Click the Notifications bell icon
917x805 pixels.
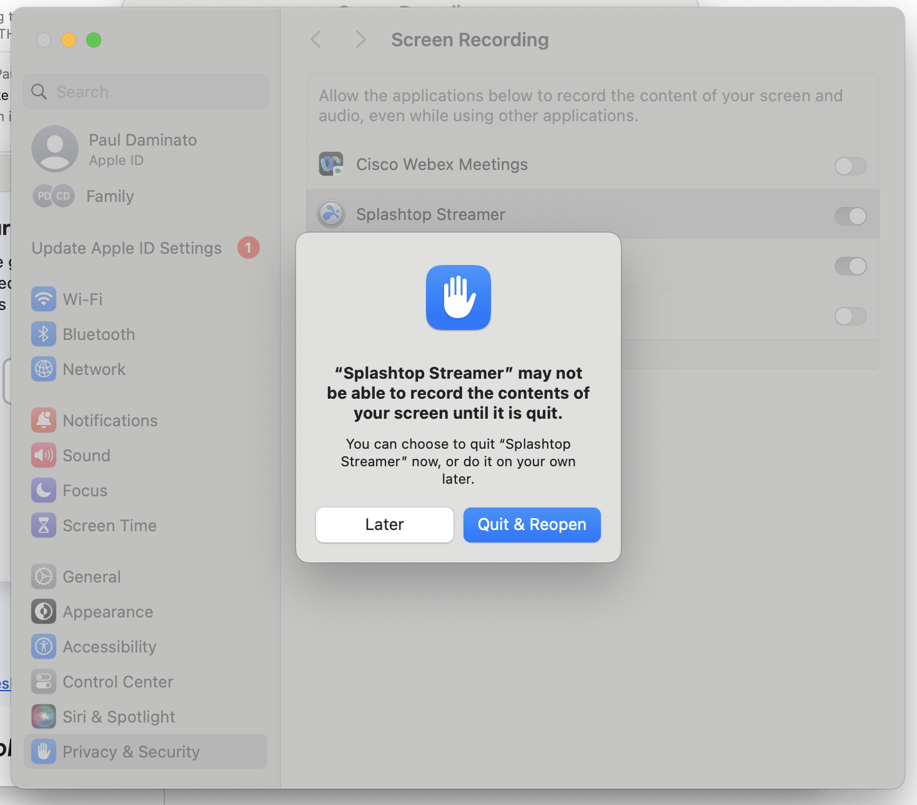(x=44, y=421)
